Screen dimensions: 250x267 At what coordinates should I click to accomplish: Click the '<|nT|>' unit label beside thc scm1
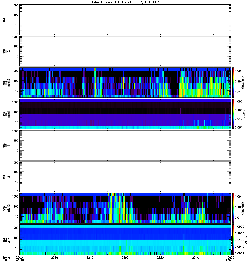(x=246, y=240)
